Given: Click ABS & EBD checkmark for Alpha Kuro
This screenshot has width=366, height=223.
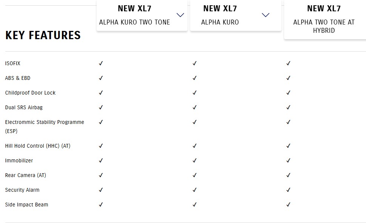Looking at the screenshot, I should (x=195, y=78).
